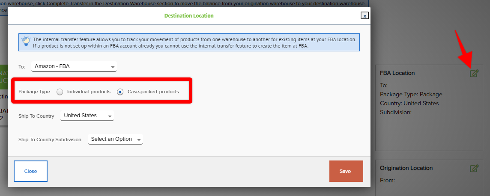Click 'Country: United States' in FBA Location panel

pos(409,103)
